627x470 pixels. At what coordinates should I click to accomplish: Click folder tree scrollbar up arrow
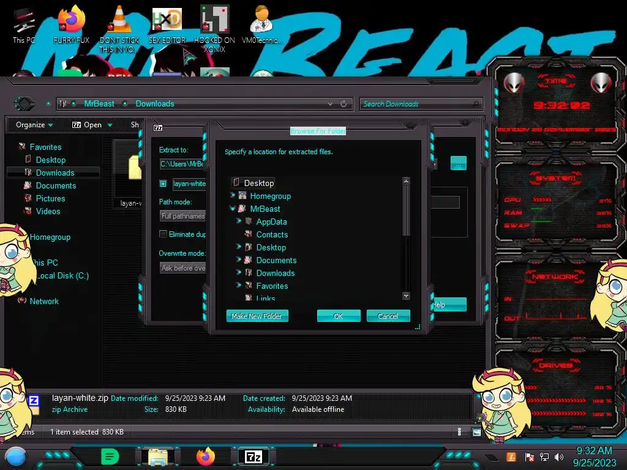[406, 181]
